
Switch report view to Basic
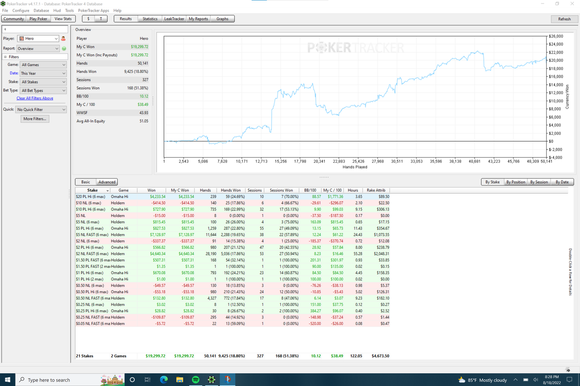click(86, 182)
